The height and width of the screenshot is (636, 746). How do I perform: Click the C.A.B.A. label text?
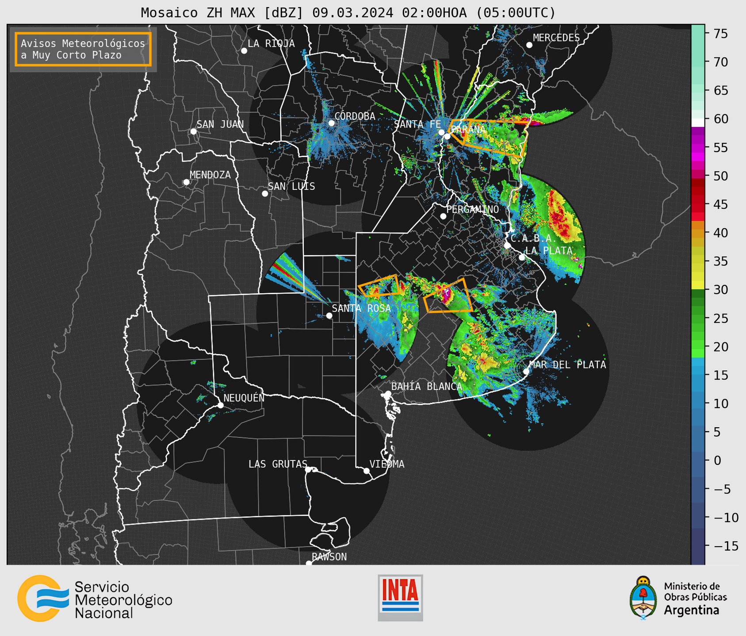coord(534,238)
